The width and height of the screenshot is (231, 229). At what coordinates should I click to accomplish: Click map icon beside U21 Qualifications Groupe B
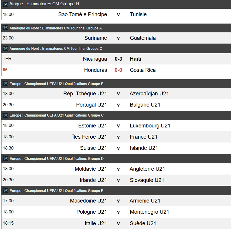click(x=6, y=84)
